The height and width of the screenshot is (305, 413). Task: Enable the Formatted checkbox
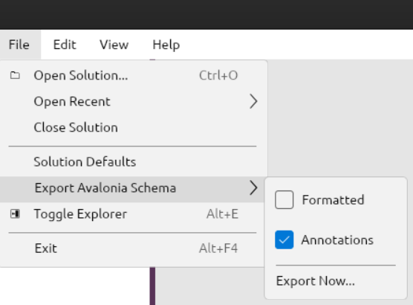click(284, 199)
